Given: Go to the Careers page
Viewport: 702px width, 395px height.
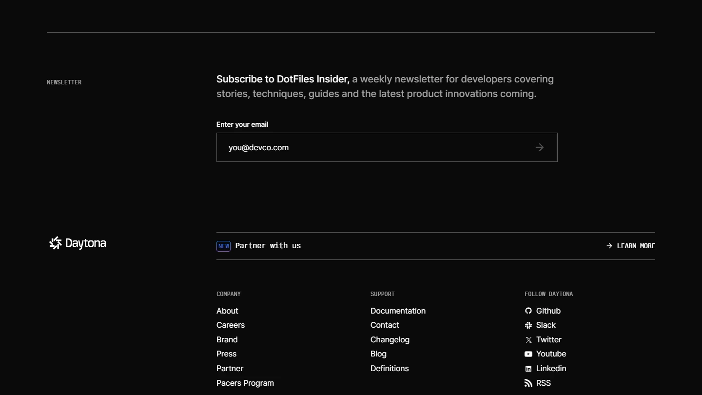Looking at the screenshot, I should (231, 325).
